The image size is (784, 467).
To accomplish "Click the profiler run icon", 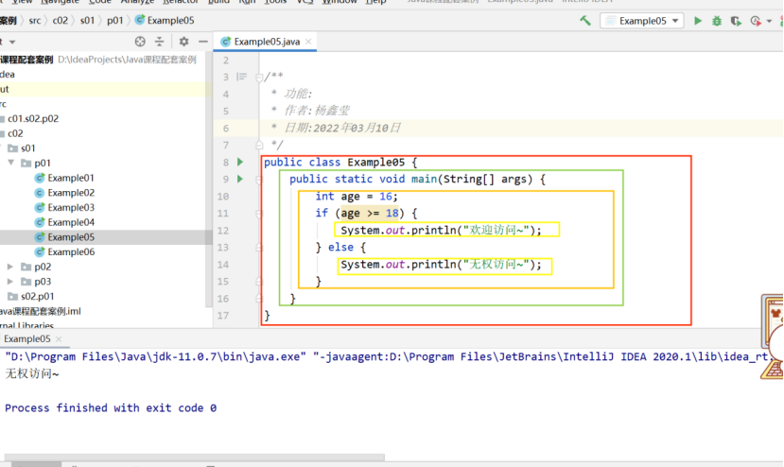I will [x=756, y=21].
